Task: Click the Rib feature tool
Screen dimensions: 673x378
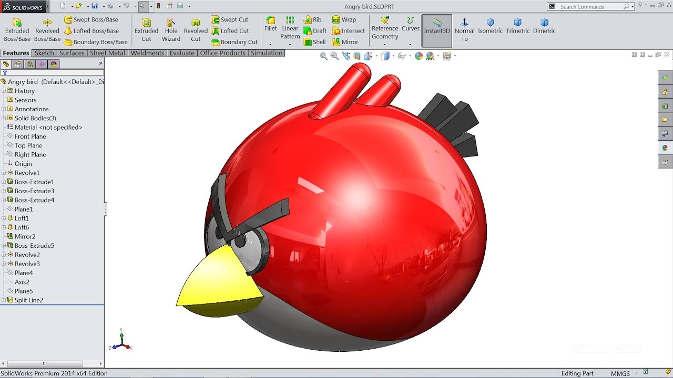Action: pos(312,19)
